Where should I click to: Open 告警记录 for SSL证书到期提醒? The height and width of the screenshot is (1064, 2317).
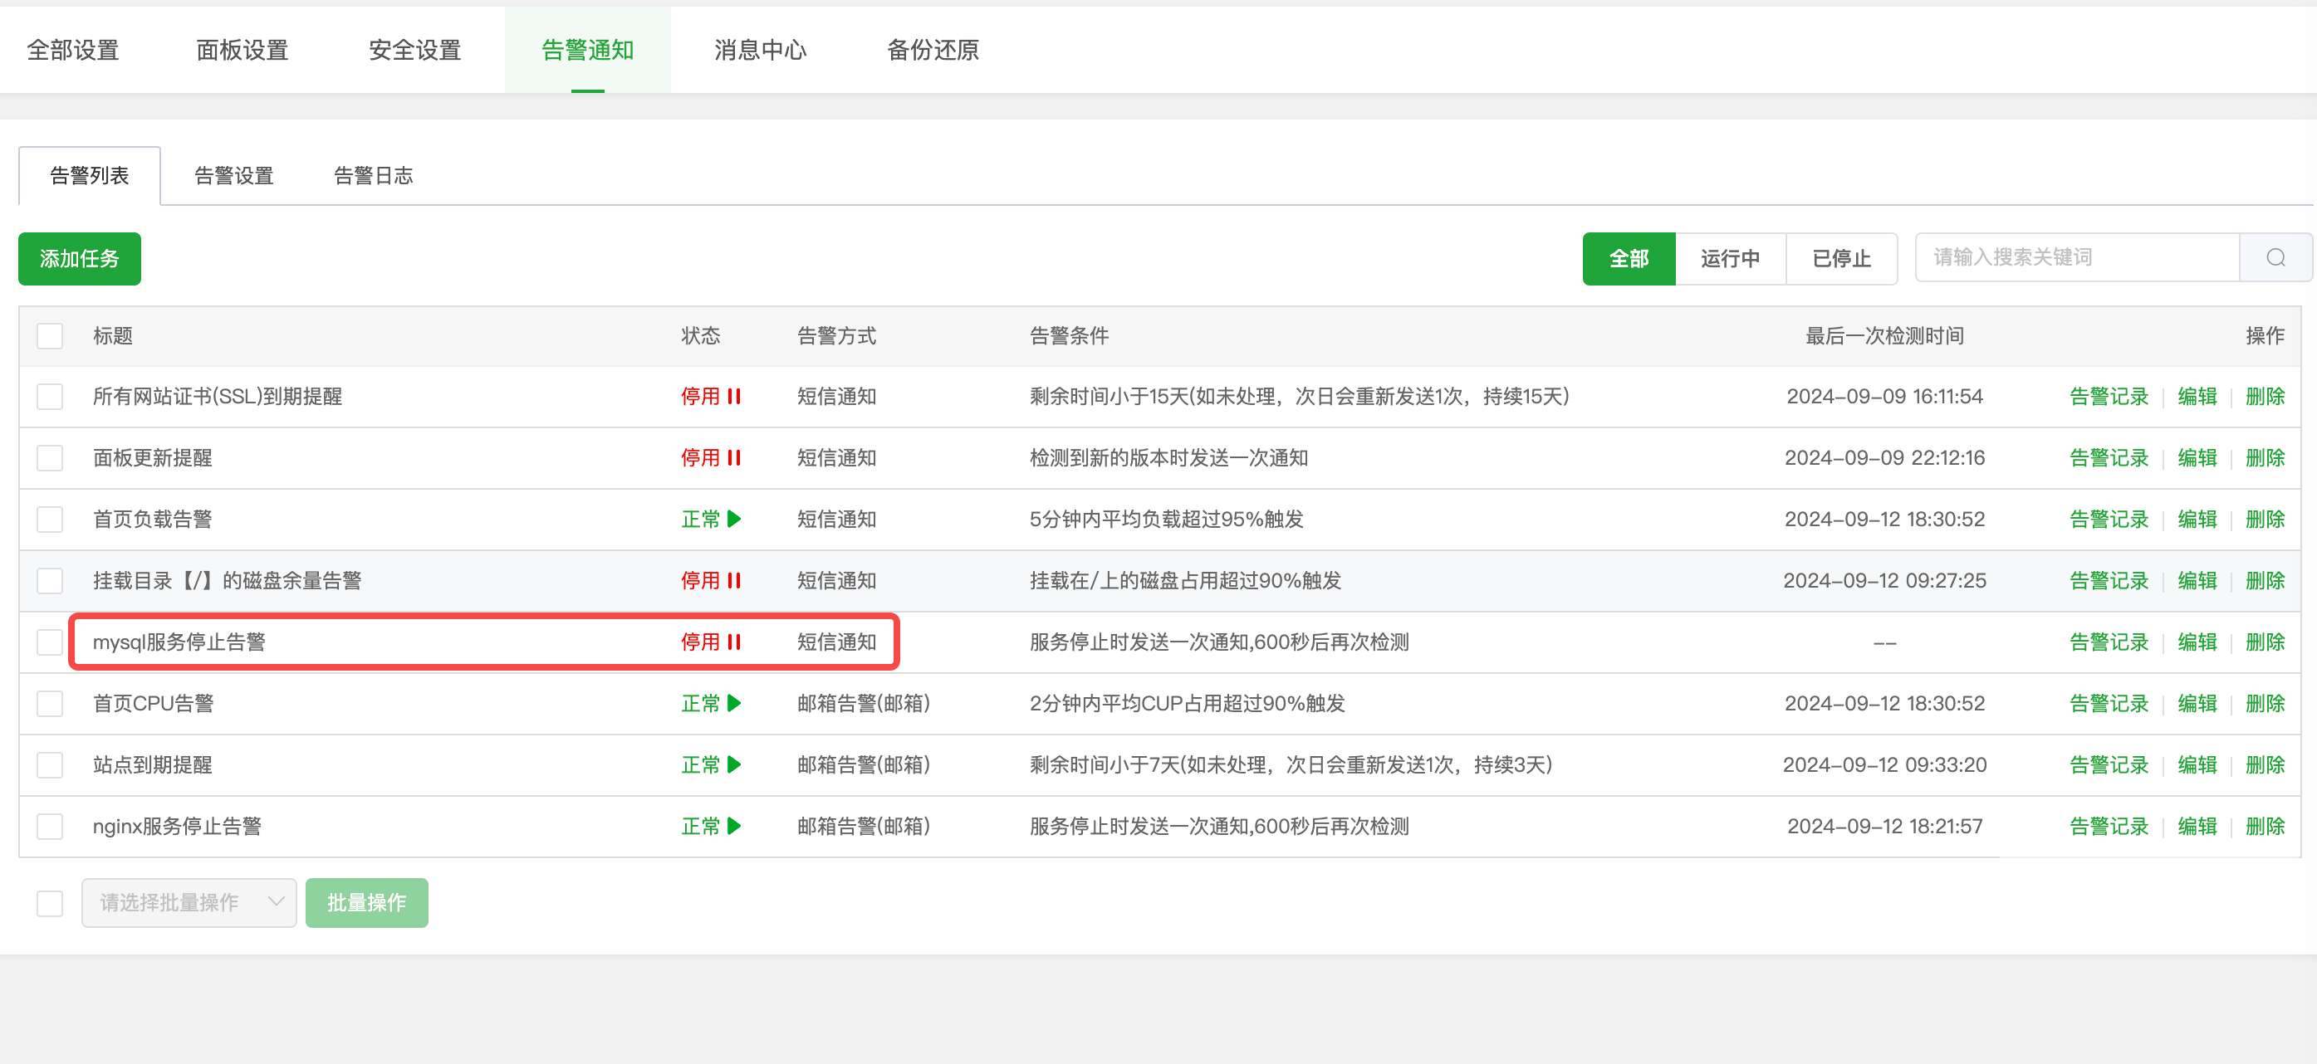[2109, 397]
